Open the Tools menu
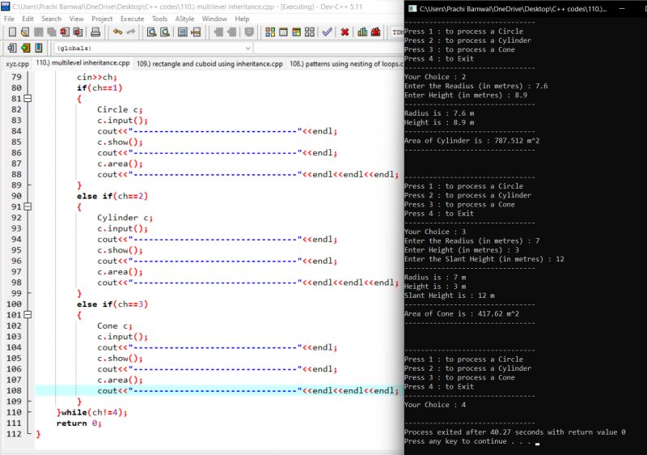 (159, 19)
